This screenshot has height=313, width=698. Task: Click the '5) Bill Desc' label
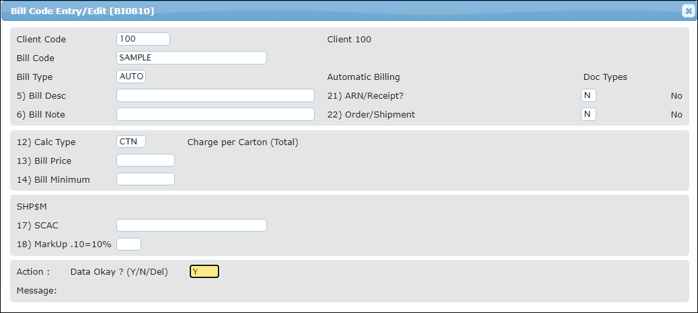(41, 96)
